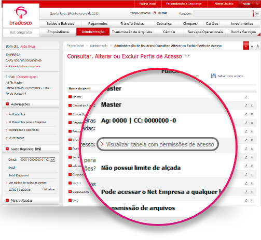The height and width of the screenshot is (240, 261).
Task: Collapse the Saldo Disponível (R$) section
Action: click(x=7, y=149)
